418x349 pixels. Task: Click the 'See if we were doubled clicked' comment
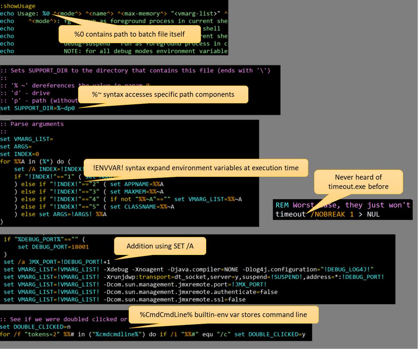pos(64,319)
